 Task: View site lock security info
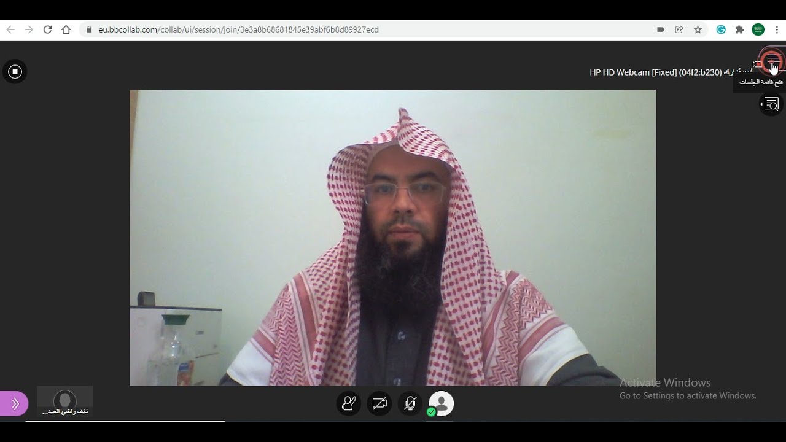90,29
